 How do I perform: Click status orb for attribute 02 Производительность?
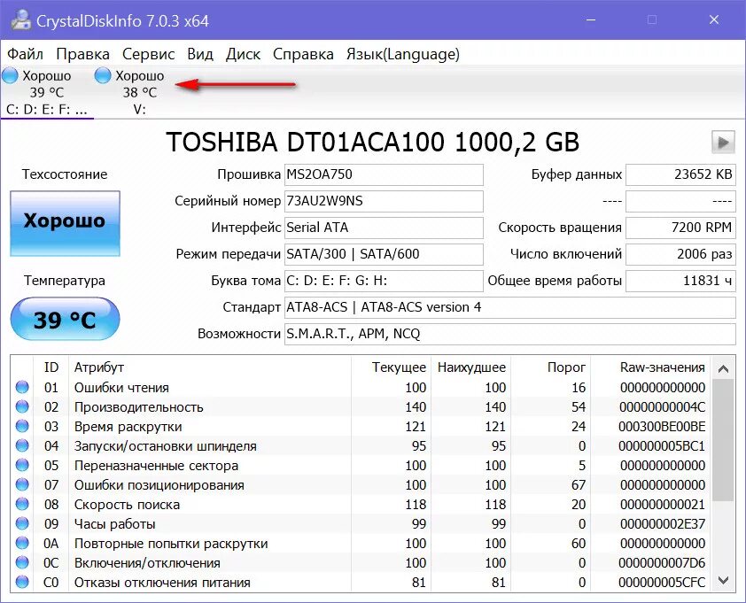point(22,406)
